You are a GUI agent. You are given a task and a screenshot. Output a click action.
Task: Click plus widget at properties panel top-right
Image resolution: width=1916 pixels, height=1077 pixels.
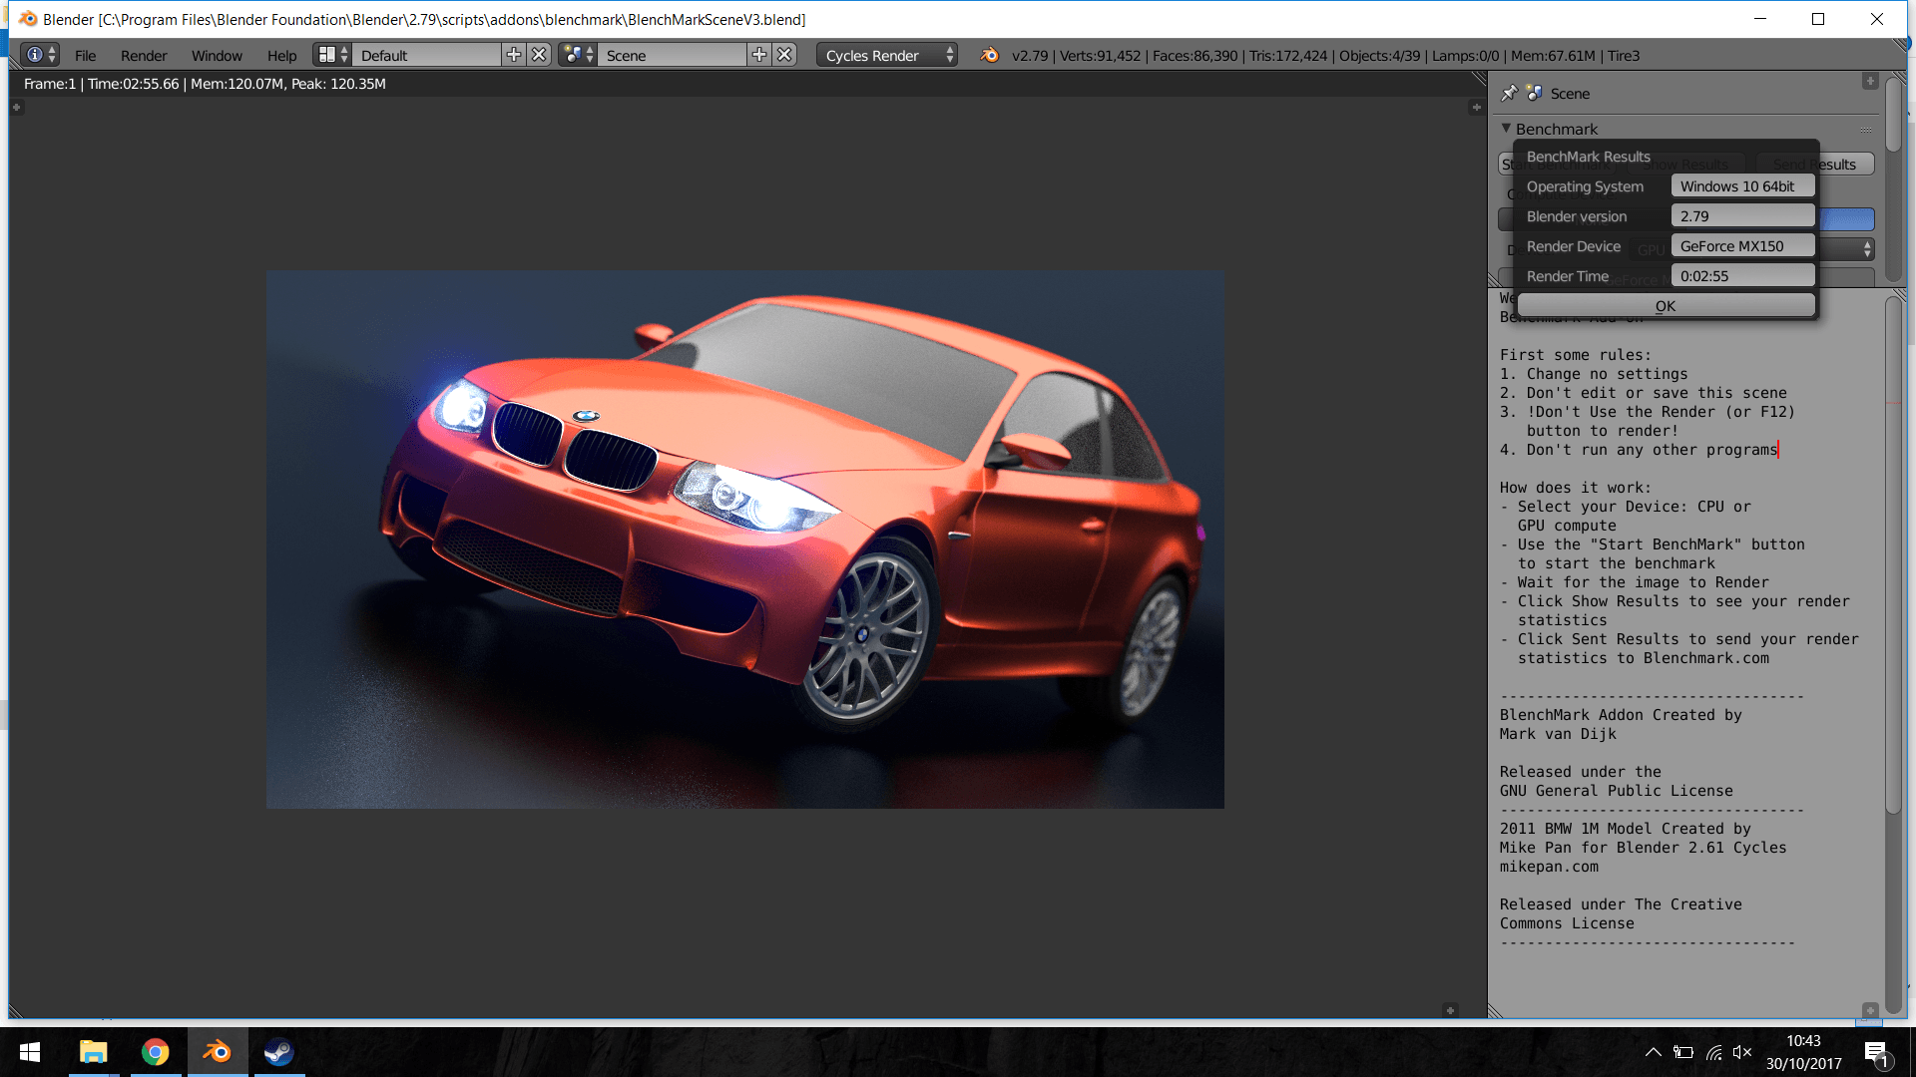point(1870,81)
